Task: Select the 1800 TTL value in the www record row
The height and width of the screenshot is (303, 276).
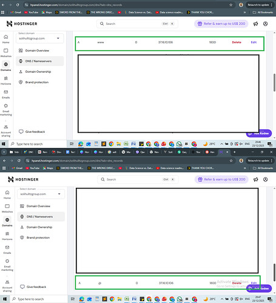Action: pos(212,42)
